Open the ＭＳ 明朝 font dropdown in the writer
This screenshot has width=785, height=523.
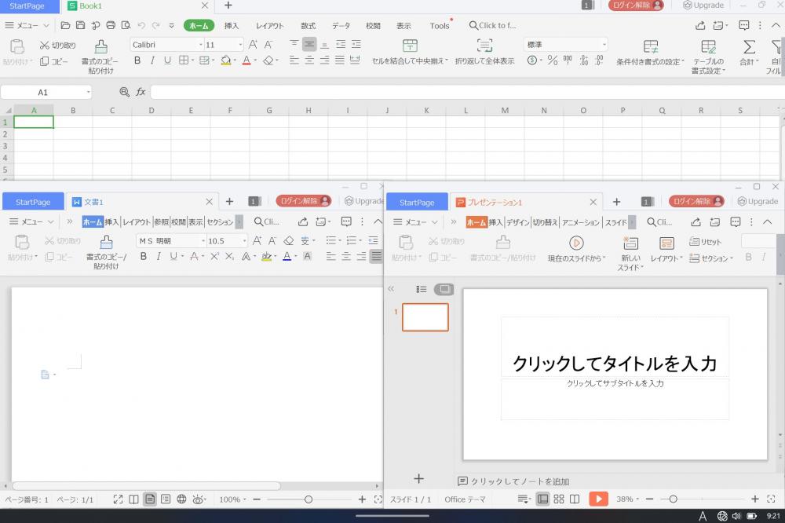[x=203, y=241]
